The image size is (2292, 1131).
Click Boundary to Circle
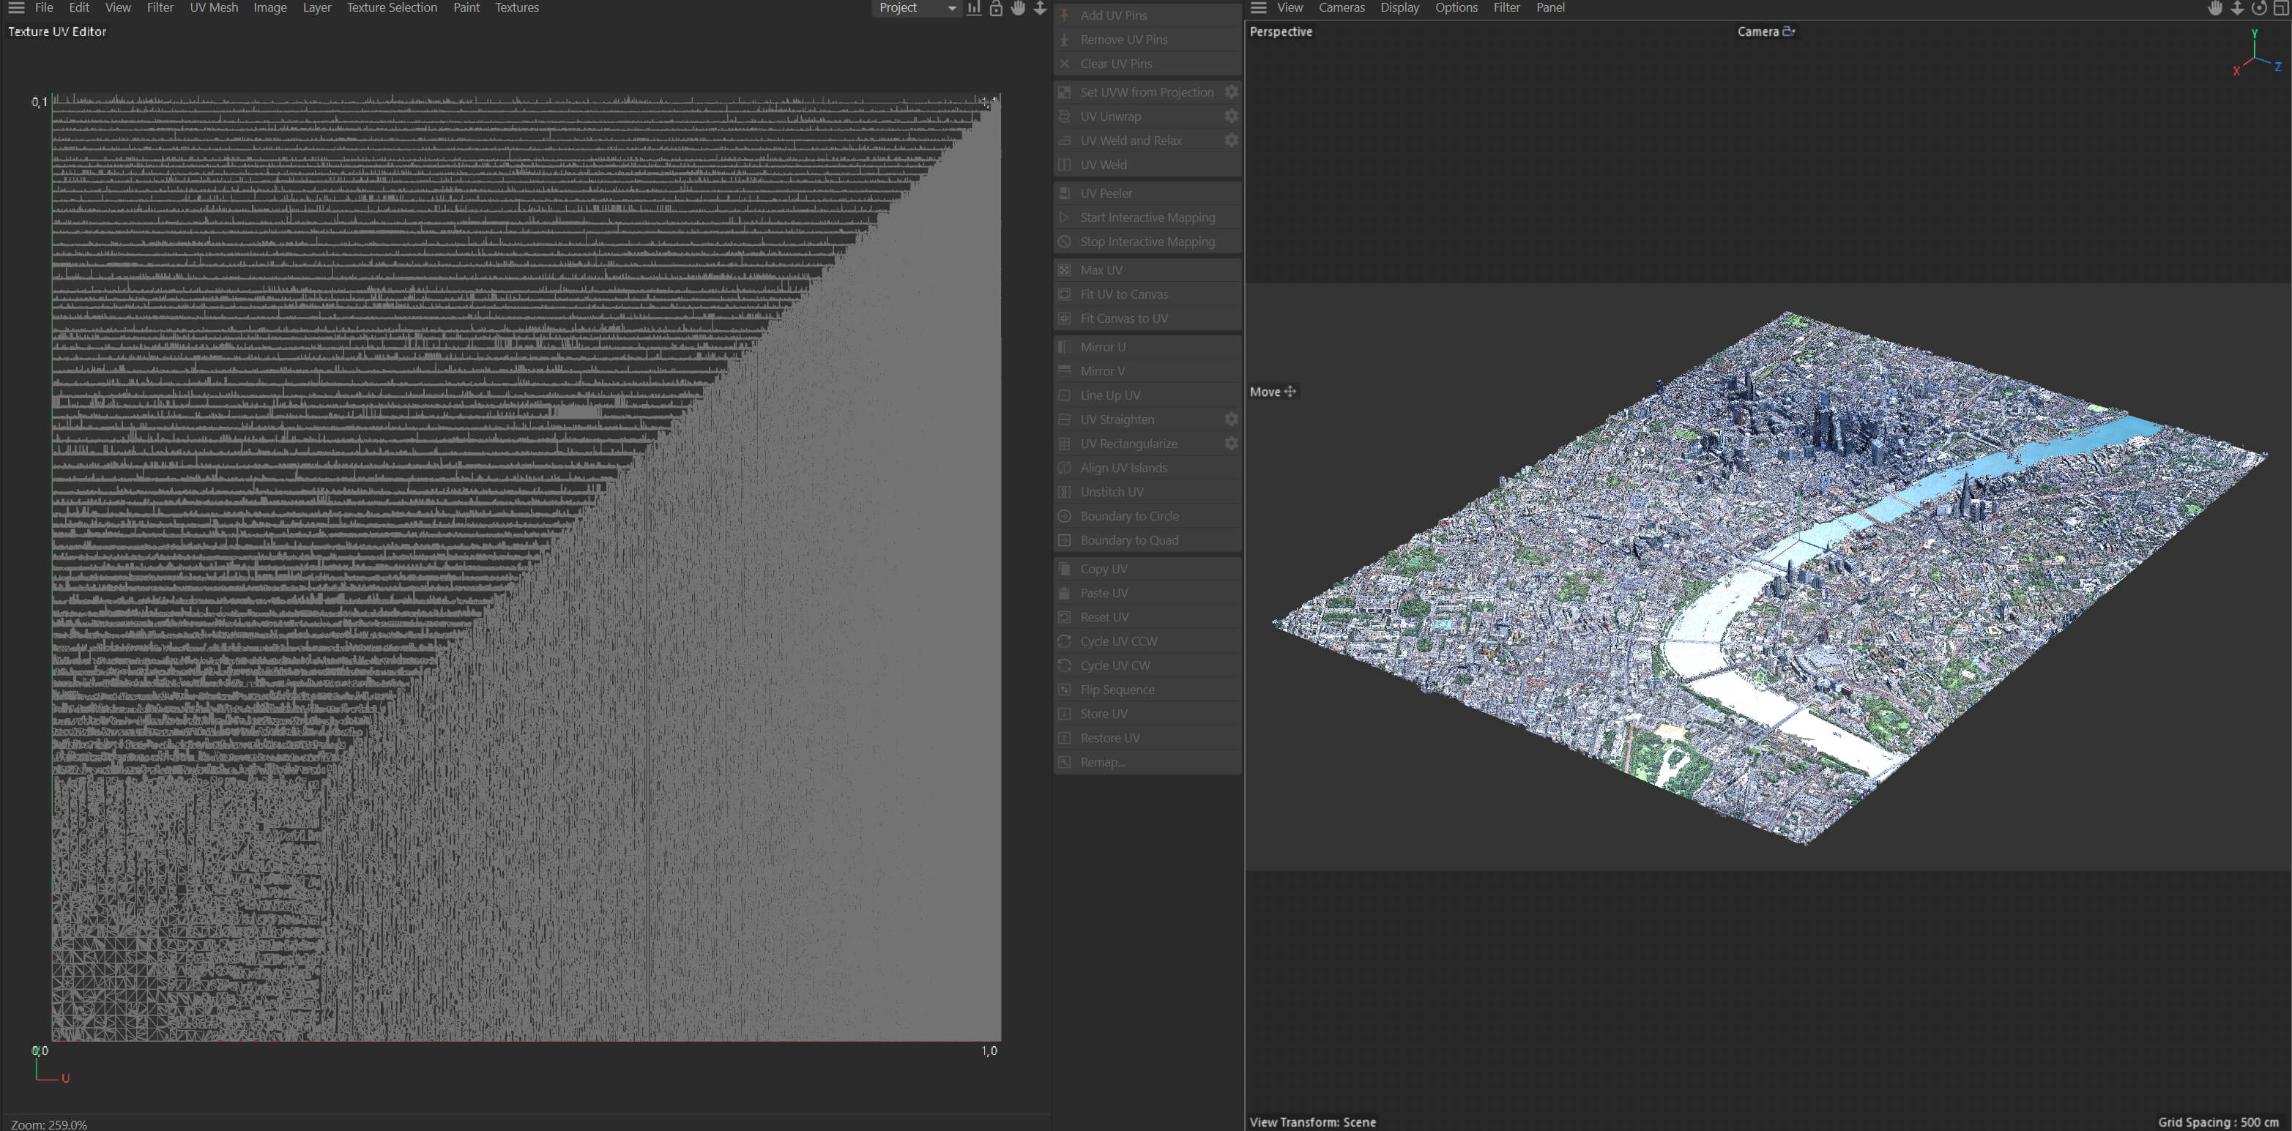click(x=1147, y=515)
